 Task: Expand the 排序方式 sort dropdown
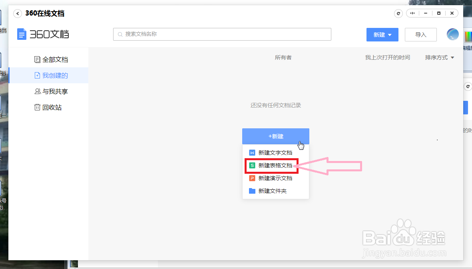440,57
